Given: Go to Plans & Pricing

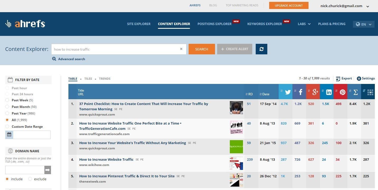Looking at the screenshot, I should click(x=332, y=24).
